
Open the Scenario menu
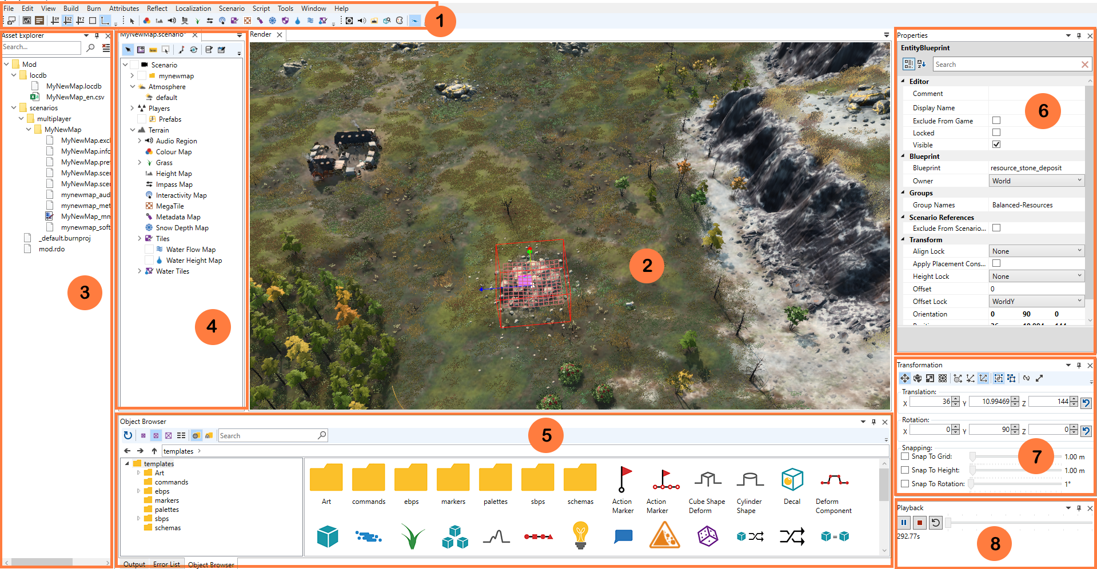pos(232,8)
